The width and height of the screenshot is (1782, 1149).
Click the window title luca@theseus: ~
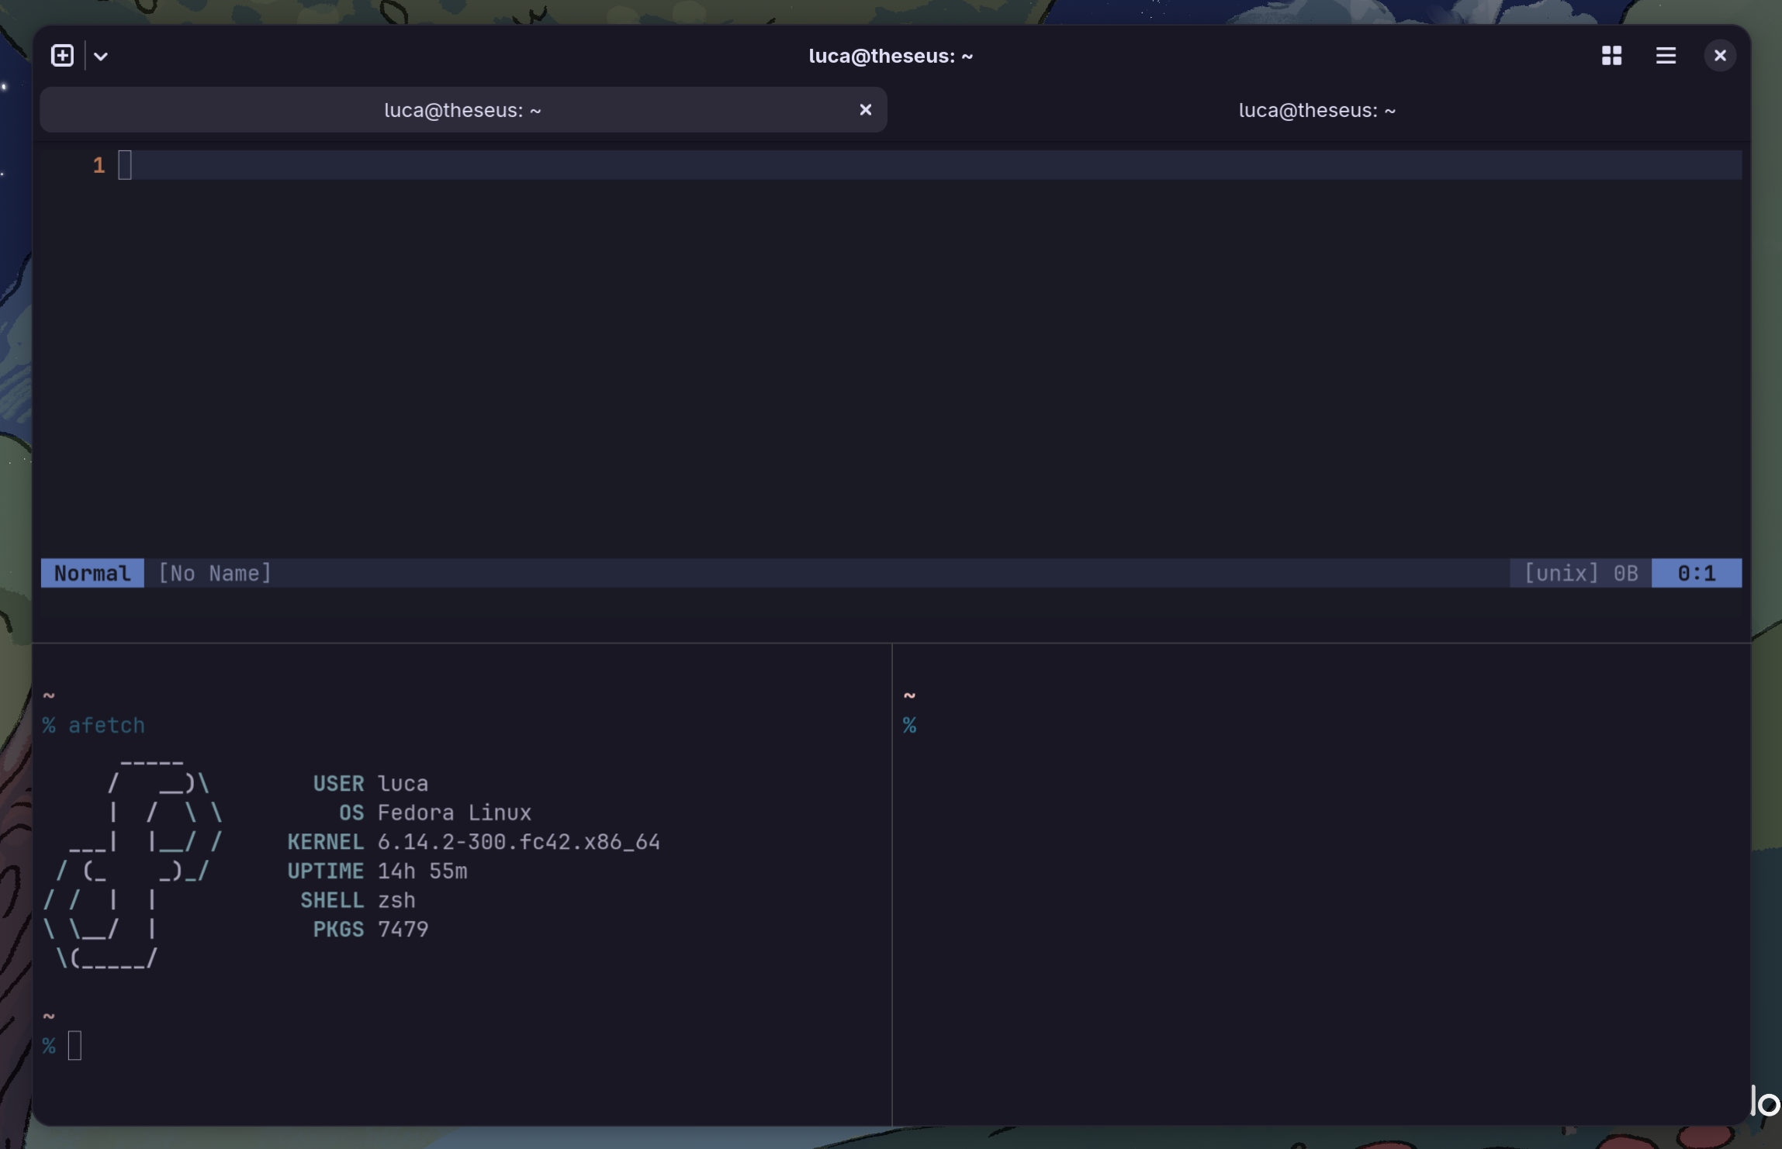pyautogui.click(x=891, y=56)
